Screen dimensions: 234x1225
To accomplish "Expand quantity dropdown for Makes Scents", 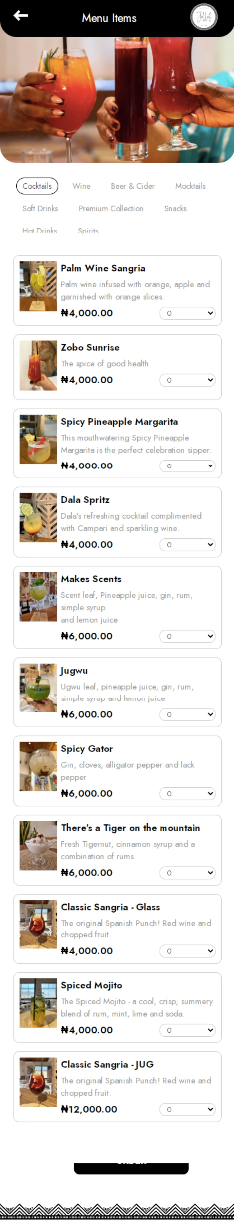I will click(187, 636).
